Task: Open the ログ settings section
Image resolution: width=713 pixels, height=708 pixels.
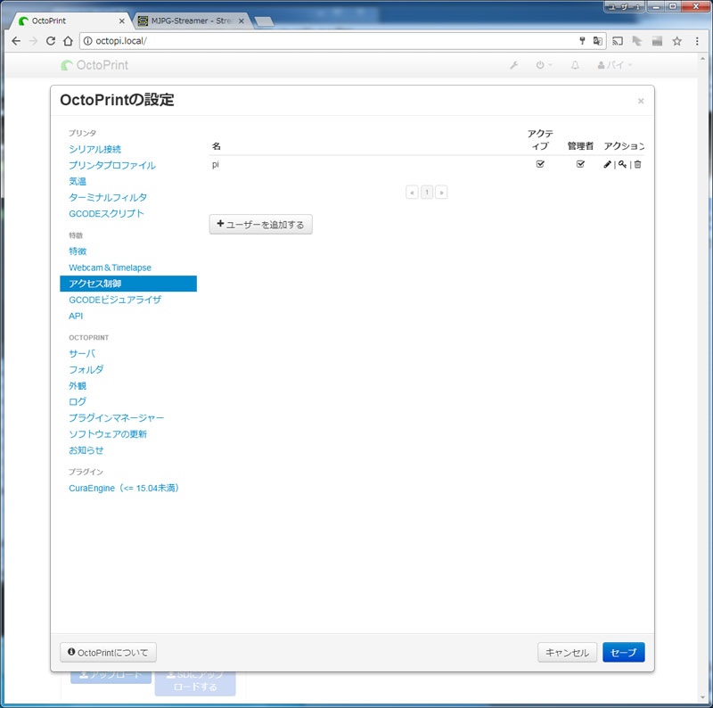Action: (78, 402)
